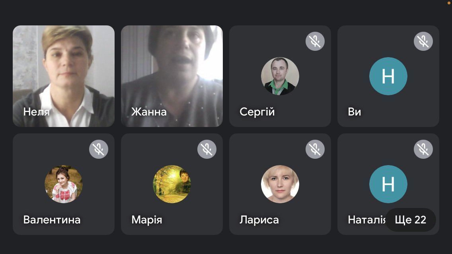Click the muted microphone icon on Валентина's tile
Viewport: 452px width, 254px height.
(x=99, y=149)
